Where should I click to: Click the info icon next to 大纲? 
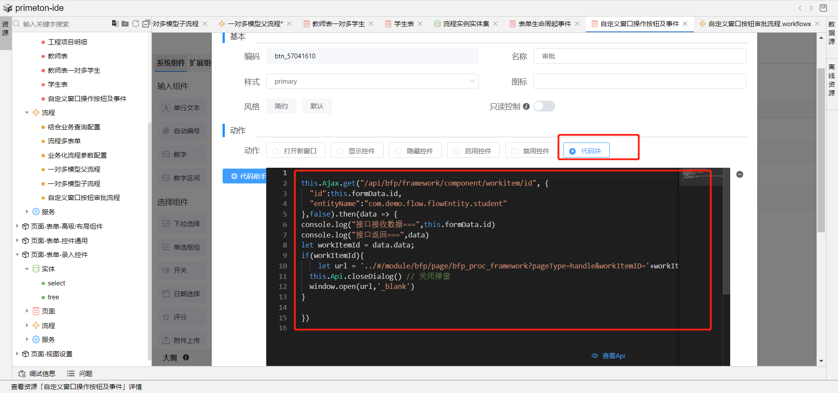click(x=186, y=357)
